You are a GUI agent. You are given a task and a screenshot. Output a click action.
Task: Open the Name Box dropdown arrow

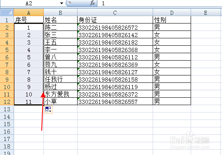61,3
